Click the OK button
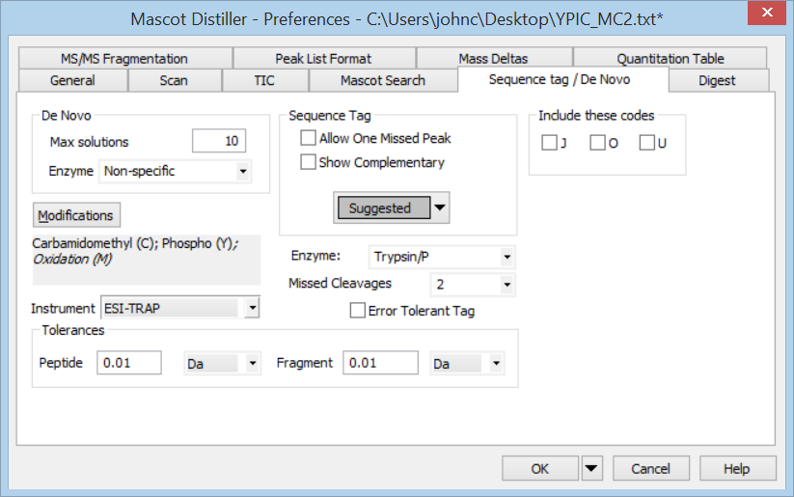 click(x=540, y=469)
